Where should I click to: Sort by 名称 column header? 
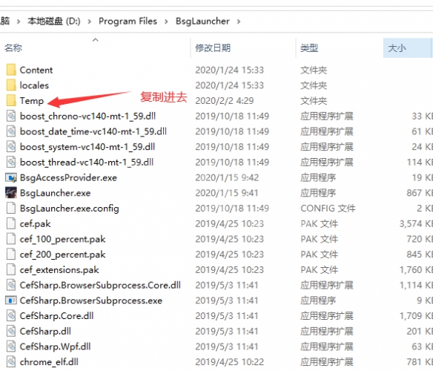[x=13, y=48]
